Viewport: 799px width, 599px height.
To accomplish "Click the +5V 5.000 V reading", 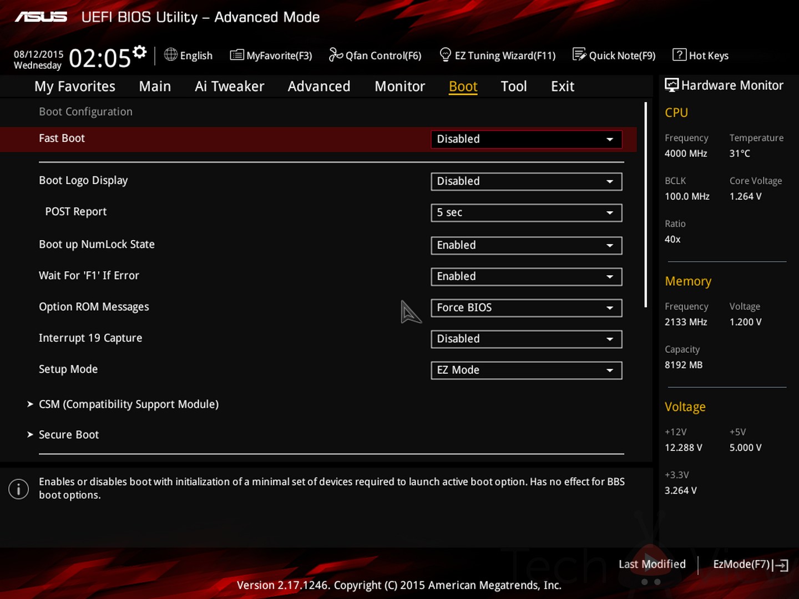I will [x=745, y=448].
